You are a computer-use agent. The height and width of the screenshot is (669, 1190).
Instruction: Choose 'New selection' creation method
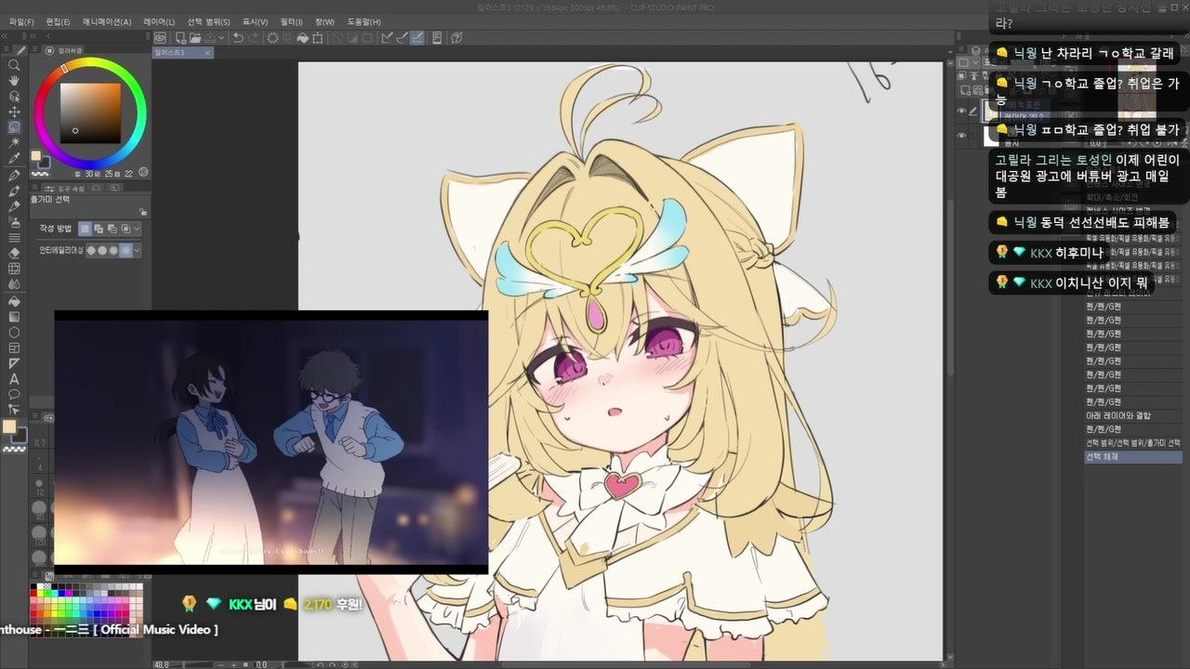[85, 229]
